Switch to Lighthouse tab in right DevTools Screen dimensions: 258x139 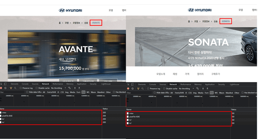click(234, 84)
